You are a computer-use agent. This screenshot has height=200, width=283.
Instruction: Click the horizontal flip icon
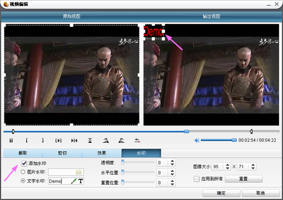(74, 140)
